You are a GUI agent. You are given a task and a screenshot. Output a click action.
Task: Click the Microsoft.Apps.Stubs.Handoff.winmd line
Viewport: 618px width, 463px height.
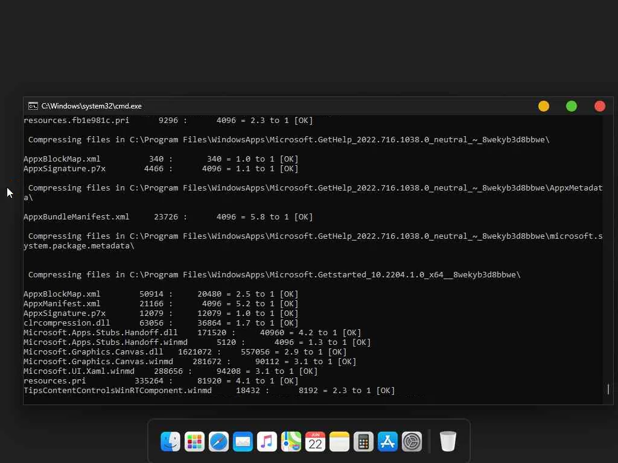197,342
